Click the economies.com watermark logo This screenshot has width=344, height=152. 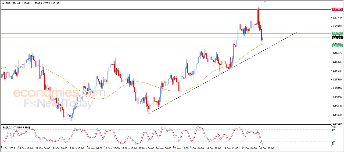point(59,93)
